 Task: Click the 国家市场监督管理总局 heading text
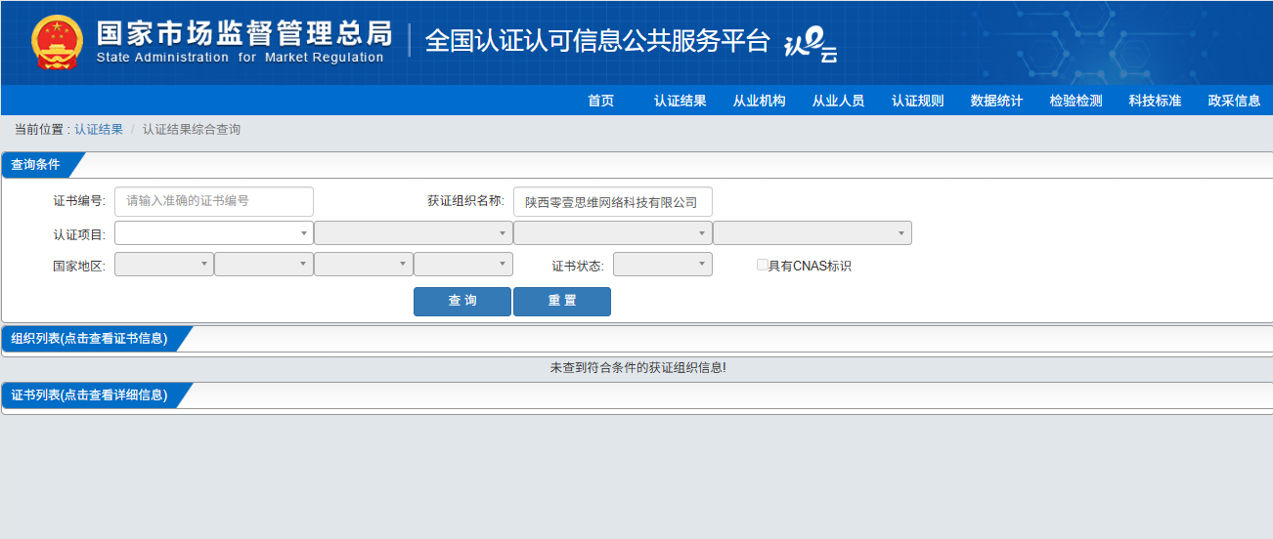click(244, 32)
